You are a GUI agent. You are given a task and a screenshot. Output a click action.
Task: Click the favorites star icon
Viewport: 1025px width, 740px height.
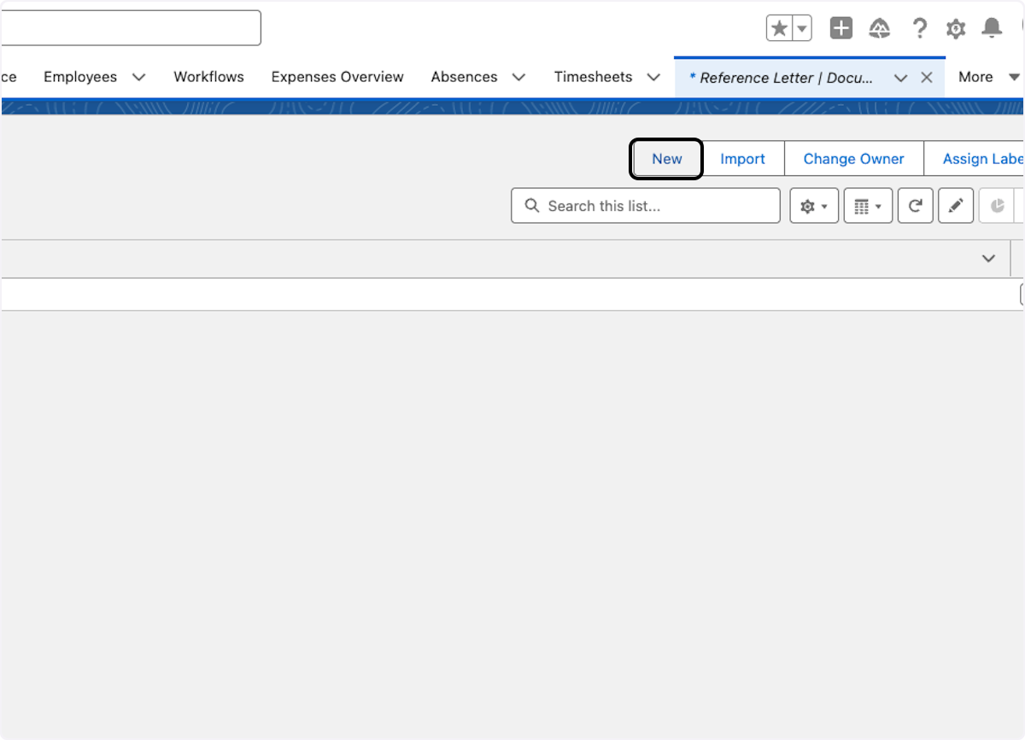tap(779, 29)
